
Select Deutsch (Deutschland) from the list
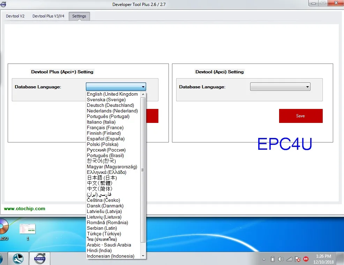coord(113,105)
